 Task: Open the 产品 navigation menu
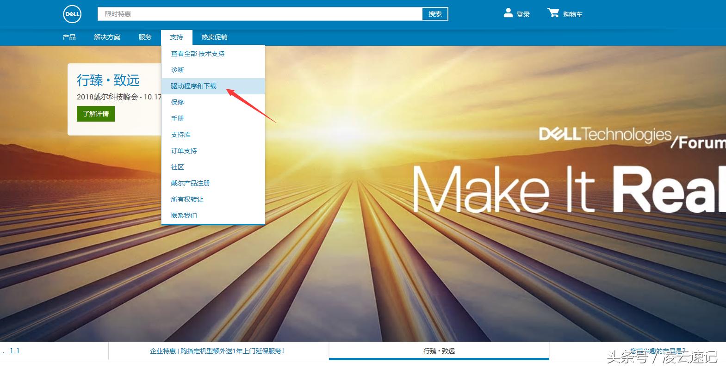(69, 37)
